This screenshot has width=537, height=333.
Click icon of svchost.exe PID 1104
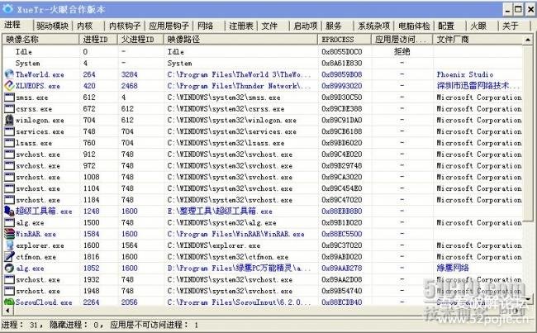pos(9,188)
